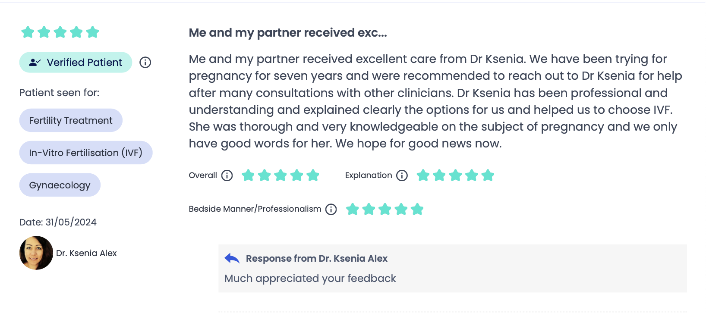Open the Bedside Manner/Professionalism info icon
706x313 pixels.
pos(331,209)
